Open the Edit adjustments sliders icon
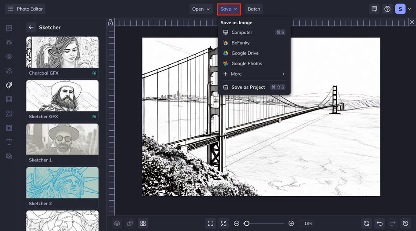Image resolution: width=416 pixels, height=231 pixels. 9,42
